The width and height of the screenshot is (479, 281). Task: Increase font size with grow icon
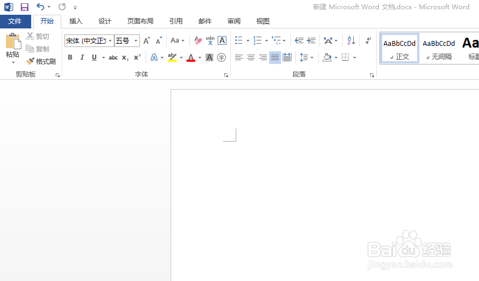tap(147, 40)
